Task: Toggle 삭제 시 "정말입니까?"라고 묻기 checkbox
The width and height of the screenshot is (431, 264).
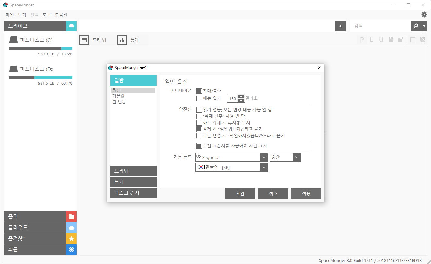Action: coord(199,129)
